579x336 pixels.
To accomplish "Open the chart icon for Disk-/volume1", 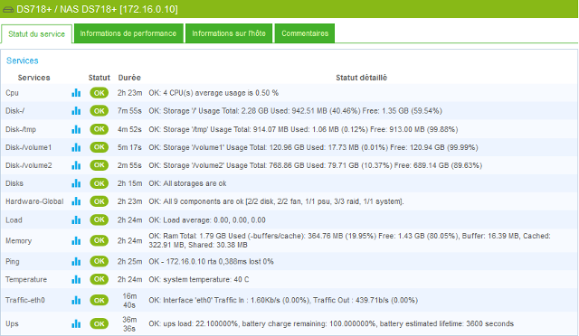I will 76,147.
